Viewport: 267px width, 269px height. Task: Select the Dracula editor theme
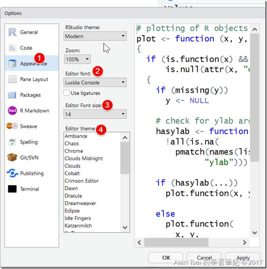tap(92, 196)
